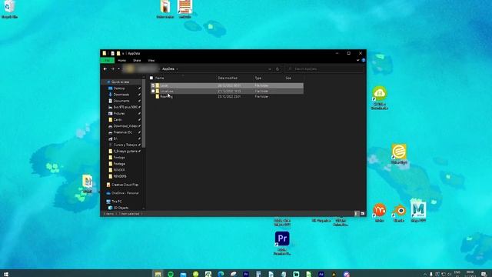Image resolution: width=492 pixels, height=277 pixels.
Task: Open the LocalLow folder
Action: point(167,91)
